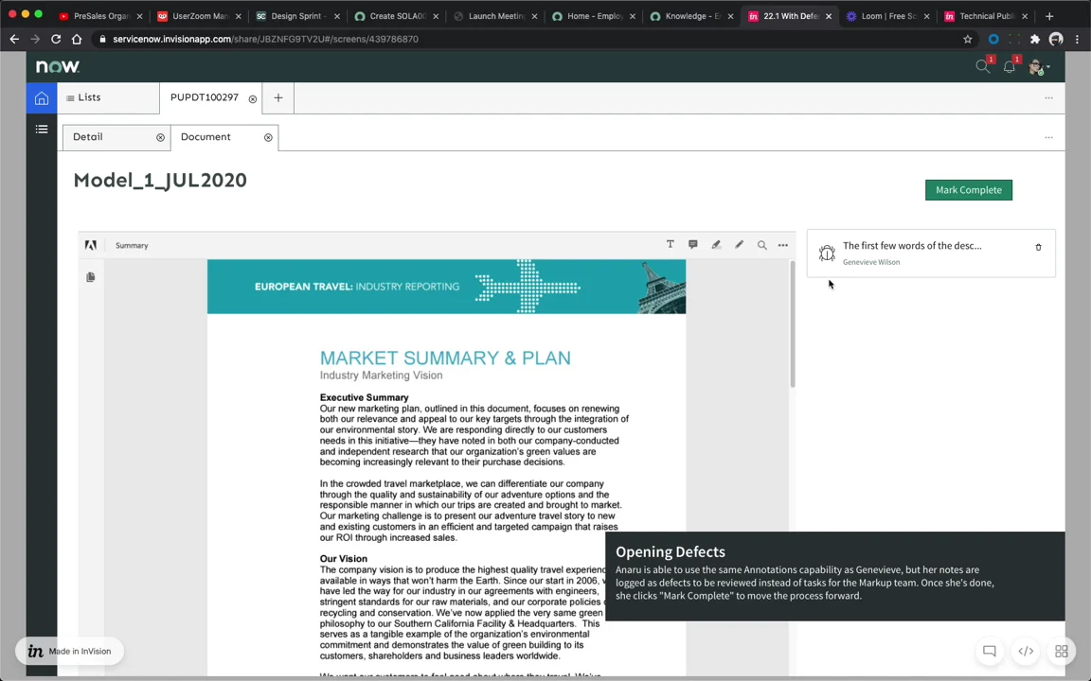Viewport: 1091px width, 681px height.
Task: Select the highlighter tool in viewer
Action: (x=716, y=245)
